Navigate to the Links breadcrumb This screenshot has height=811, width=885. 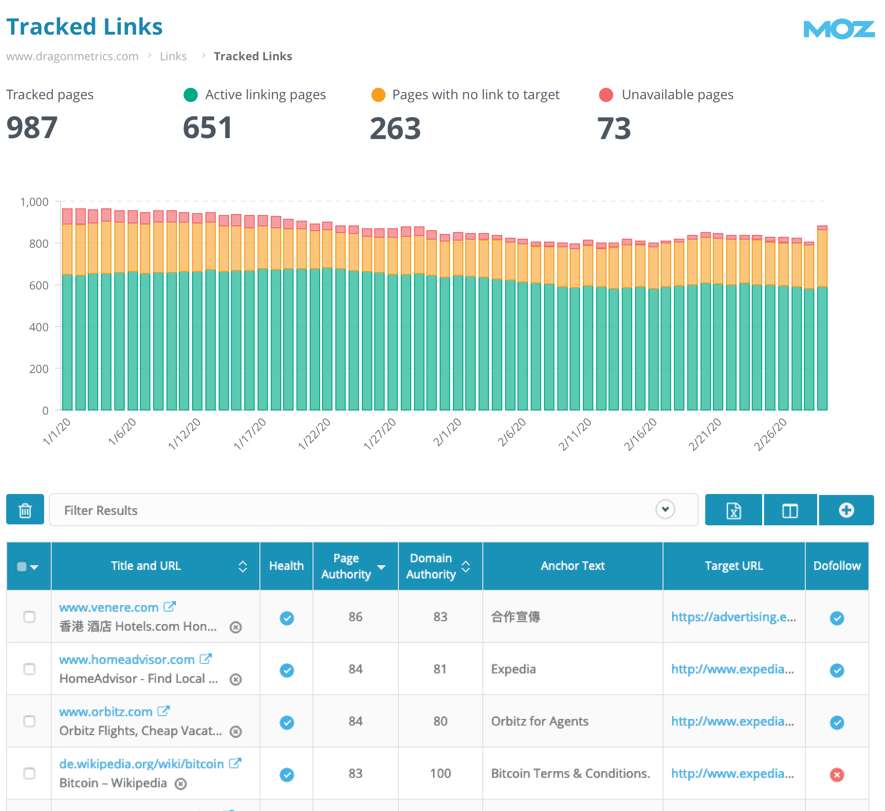(x=173, y=56)
